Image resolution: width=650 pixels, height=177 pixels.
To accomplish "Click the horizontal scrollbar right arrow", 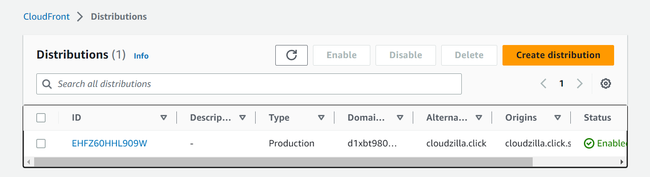I will click(622, 162).
